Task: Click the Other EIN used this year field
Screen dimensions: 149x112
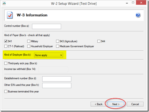Action: (x=57, y=85)
